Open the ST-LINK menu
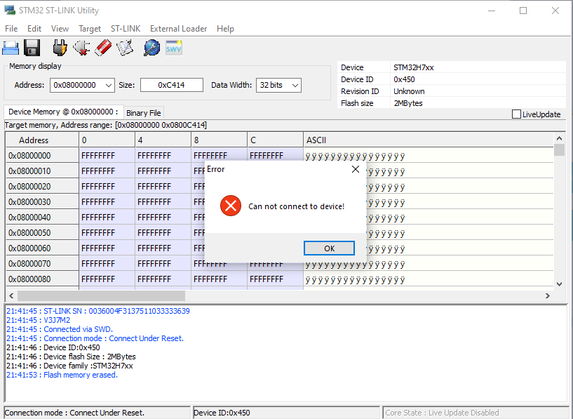Viewport: 573px width, 419px height. 126,29
